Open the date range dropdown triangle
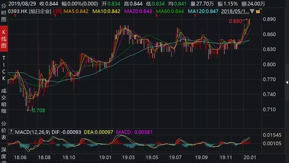Viewport: 289px width, 163px height. click(x=252, y=11)
